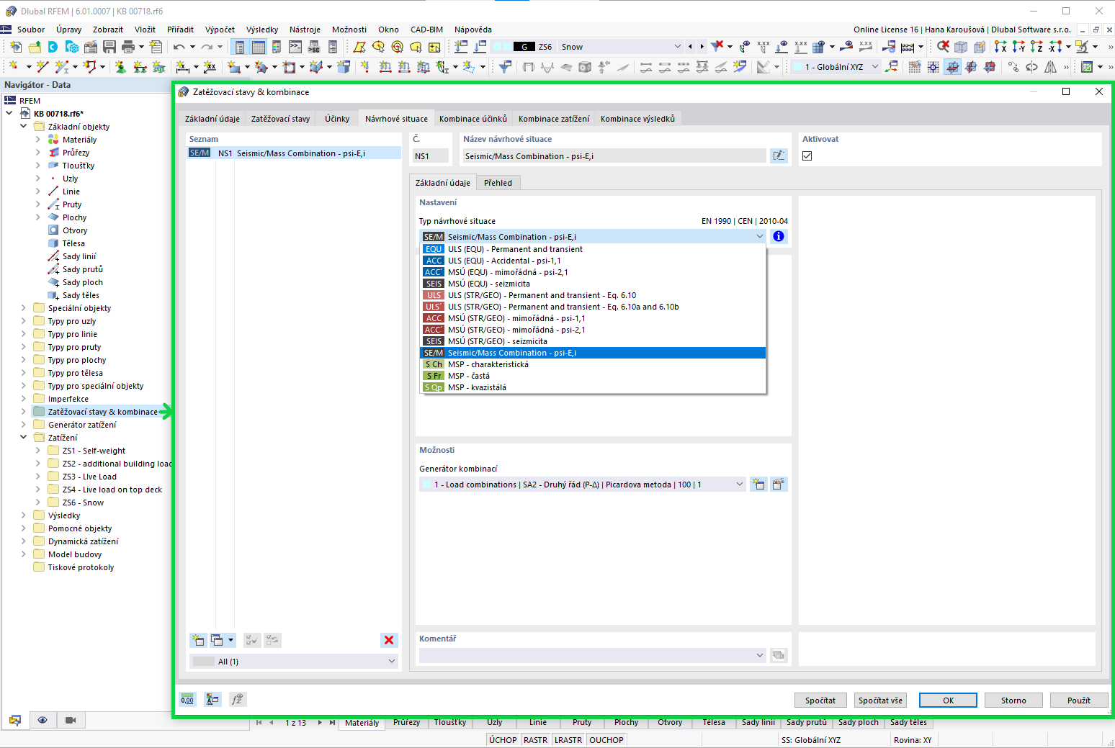Open the navigator camera tab icon
This screenshot has height=748, width=1115.
pos(71,720)
